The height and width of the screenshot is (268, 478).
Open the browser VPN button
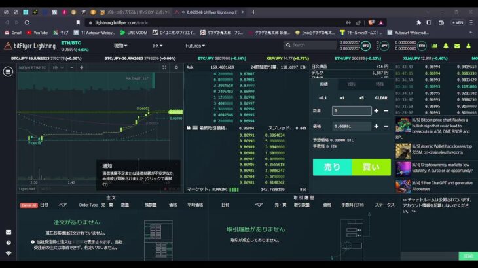tap(458, 22)
